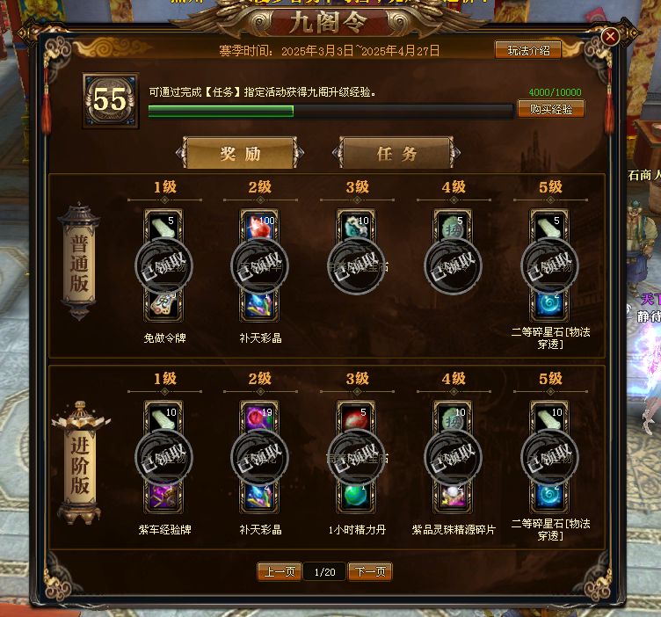This screenshot has width=661, height=617.
Task: Click 补天彩晶 icon in 普通版 row
Action: [259, 305]
